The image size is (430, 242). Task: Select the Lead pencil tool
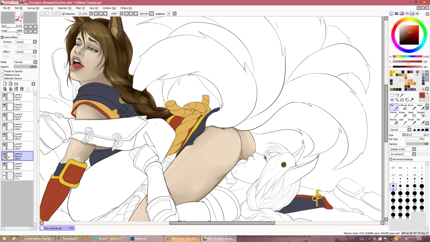click(x=403, y=121)
